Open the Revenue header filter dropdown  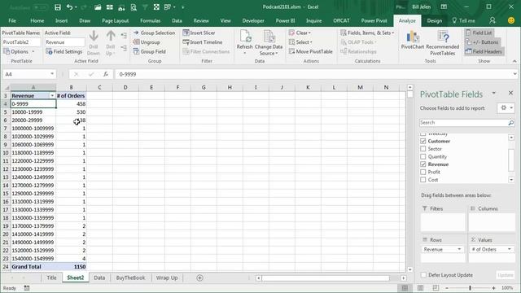[52, 96]
